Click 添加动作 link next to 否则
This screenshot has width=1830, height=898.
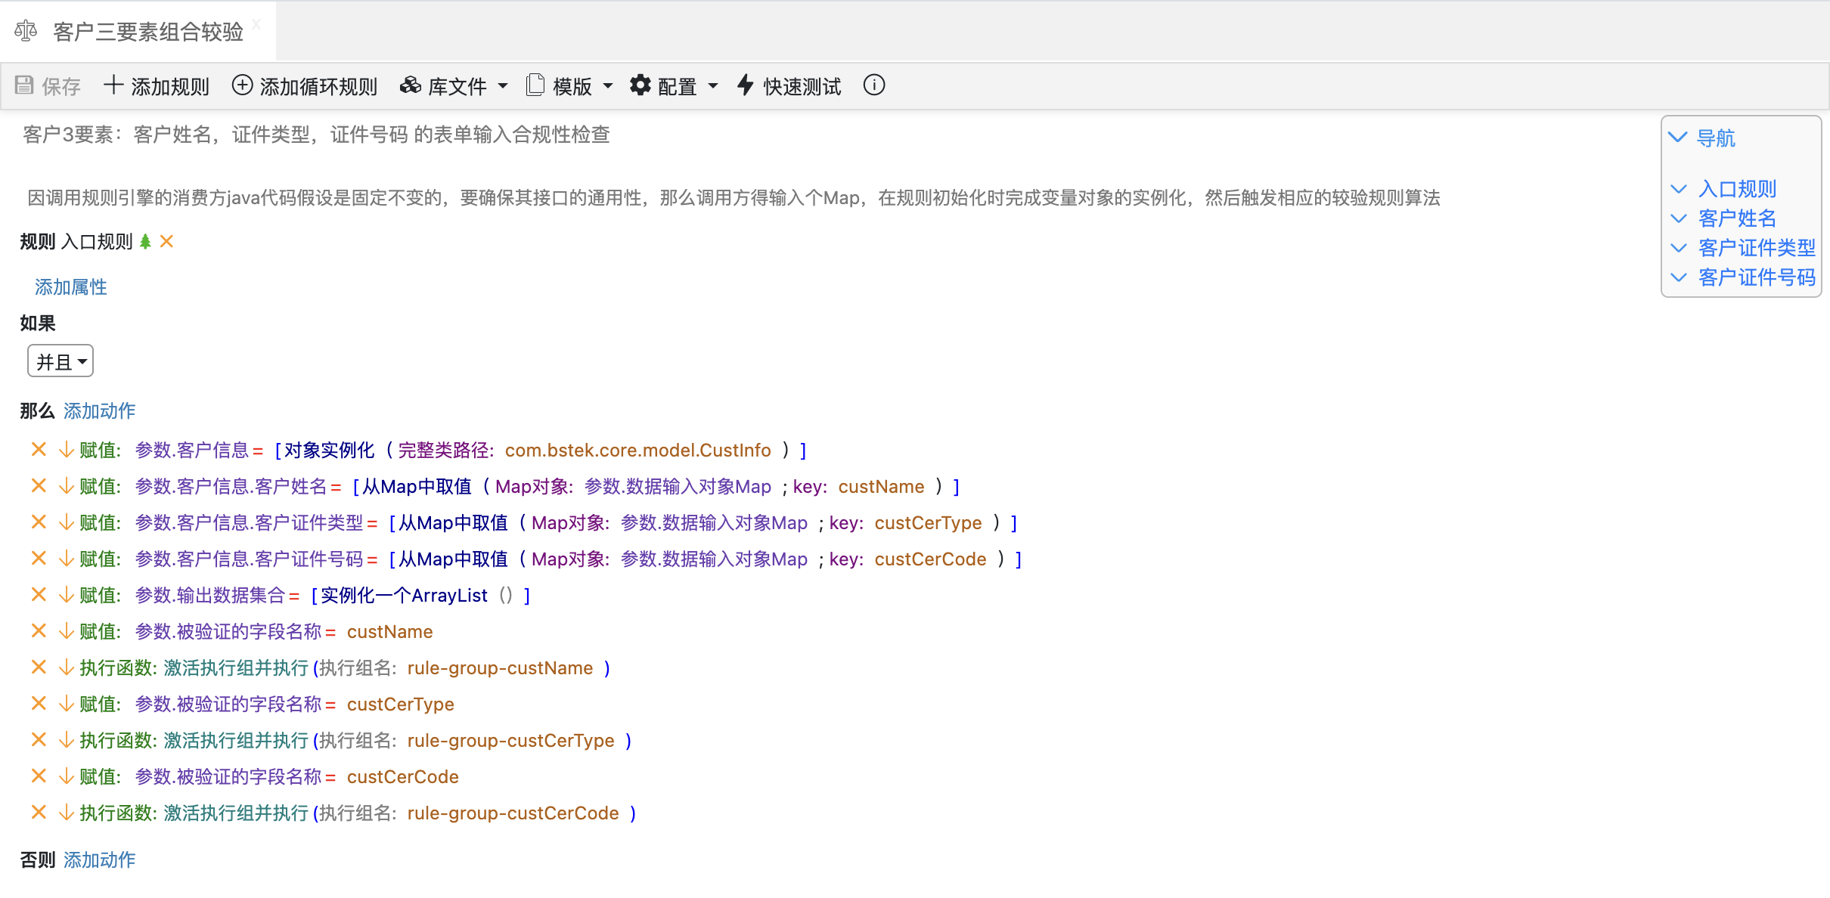(99, 860)
